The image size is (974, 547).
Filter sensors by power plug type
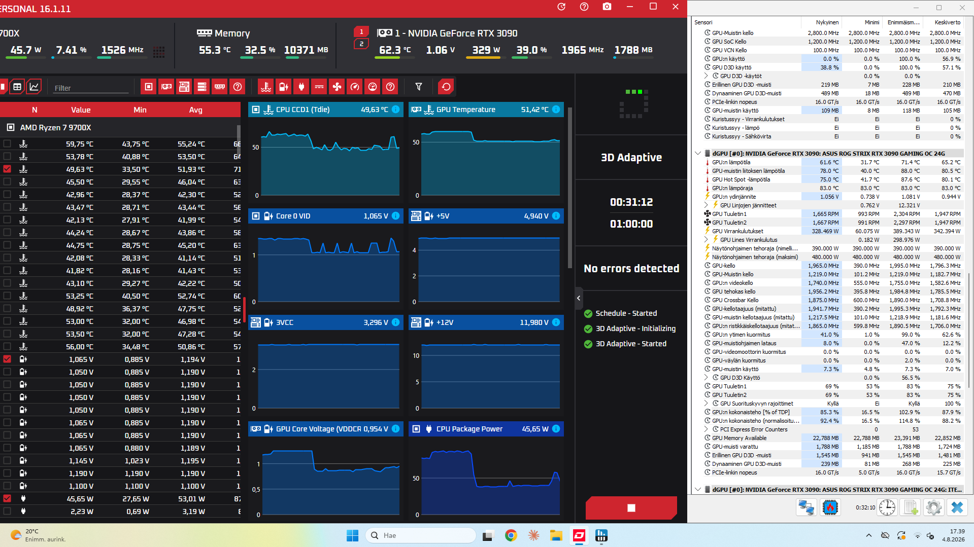pos(301,87)
